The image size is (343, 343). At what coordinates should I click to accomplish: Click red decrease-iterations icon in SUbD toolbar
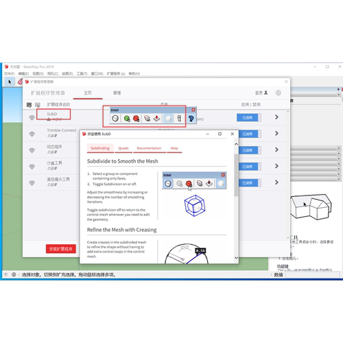pyautogui.click(x=137, y=119)
